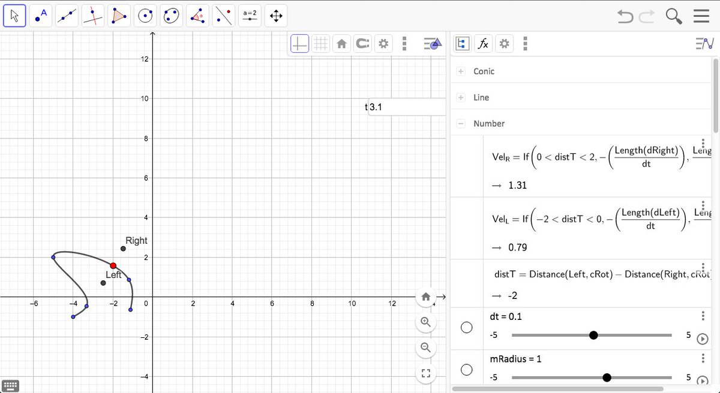Click the VelL formula definition
This screenshot has width=720, height=393.
click(x=602, y=218)
